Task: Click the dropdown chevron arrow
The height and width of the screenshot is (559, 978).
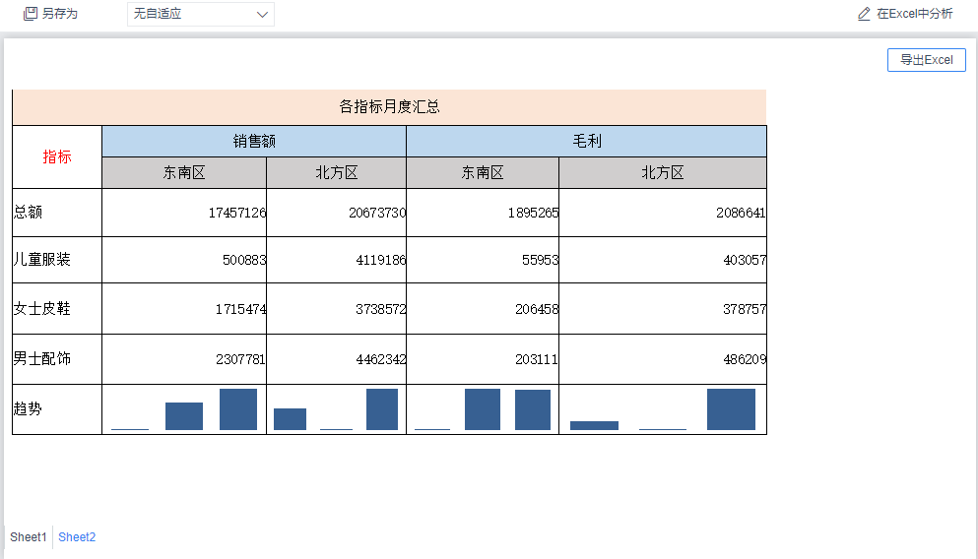Action: point(262,15)
